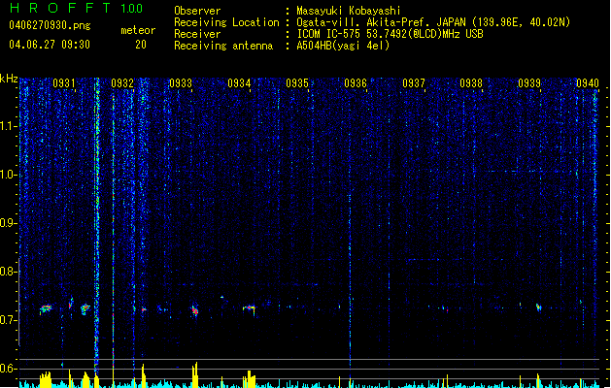611x388 pixels.
Task: Select the location text Ogata-vill. Akita-Pref. JAPAN
Action: point(382,22)
